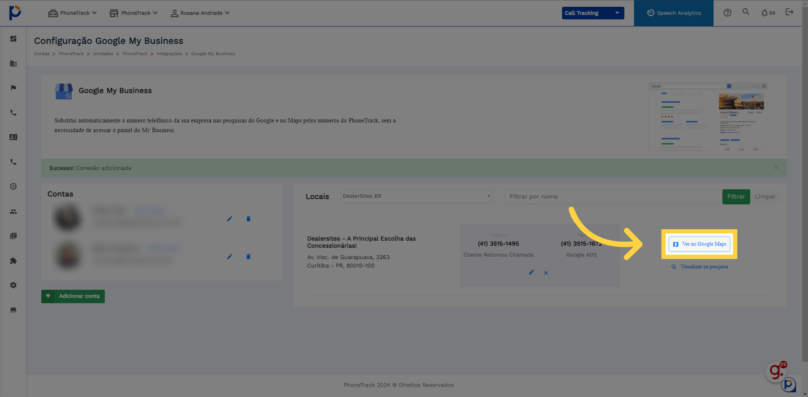Click the Google My Business store icon

click(64, 91)
